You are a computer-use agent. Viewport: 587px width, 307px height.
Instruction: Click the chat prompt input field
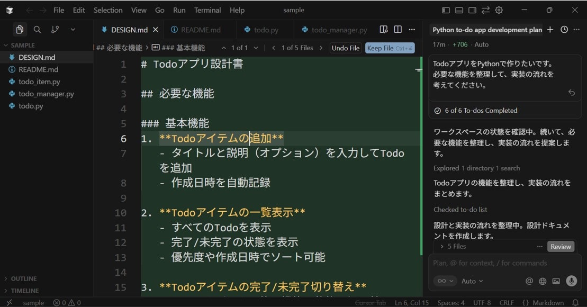click(x=498, y=263)
